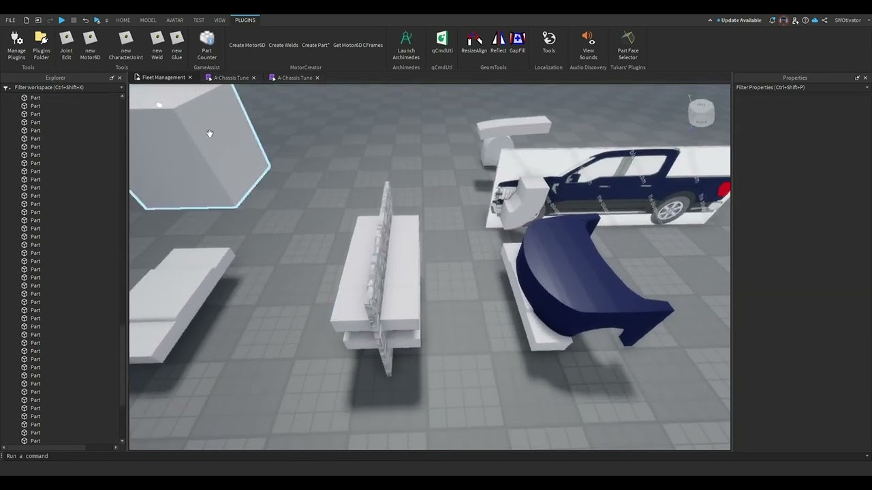Open Explorer filter options dropdown
The width and height of the screenshot is (872, 490).
click(x=7, y=88)
